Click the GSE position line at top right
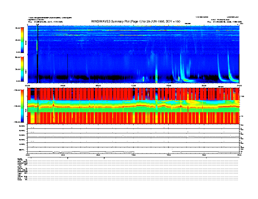The image size is (258, 199). point(224,22)
